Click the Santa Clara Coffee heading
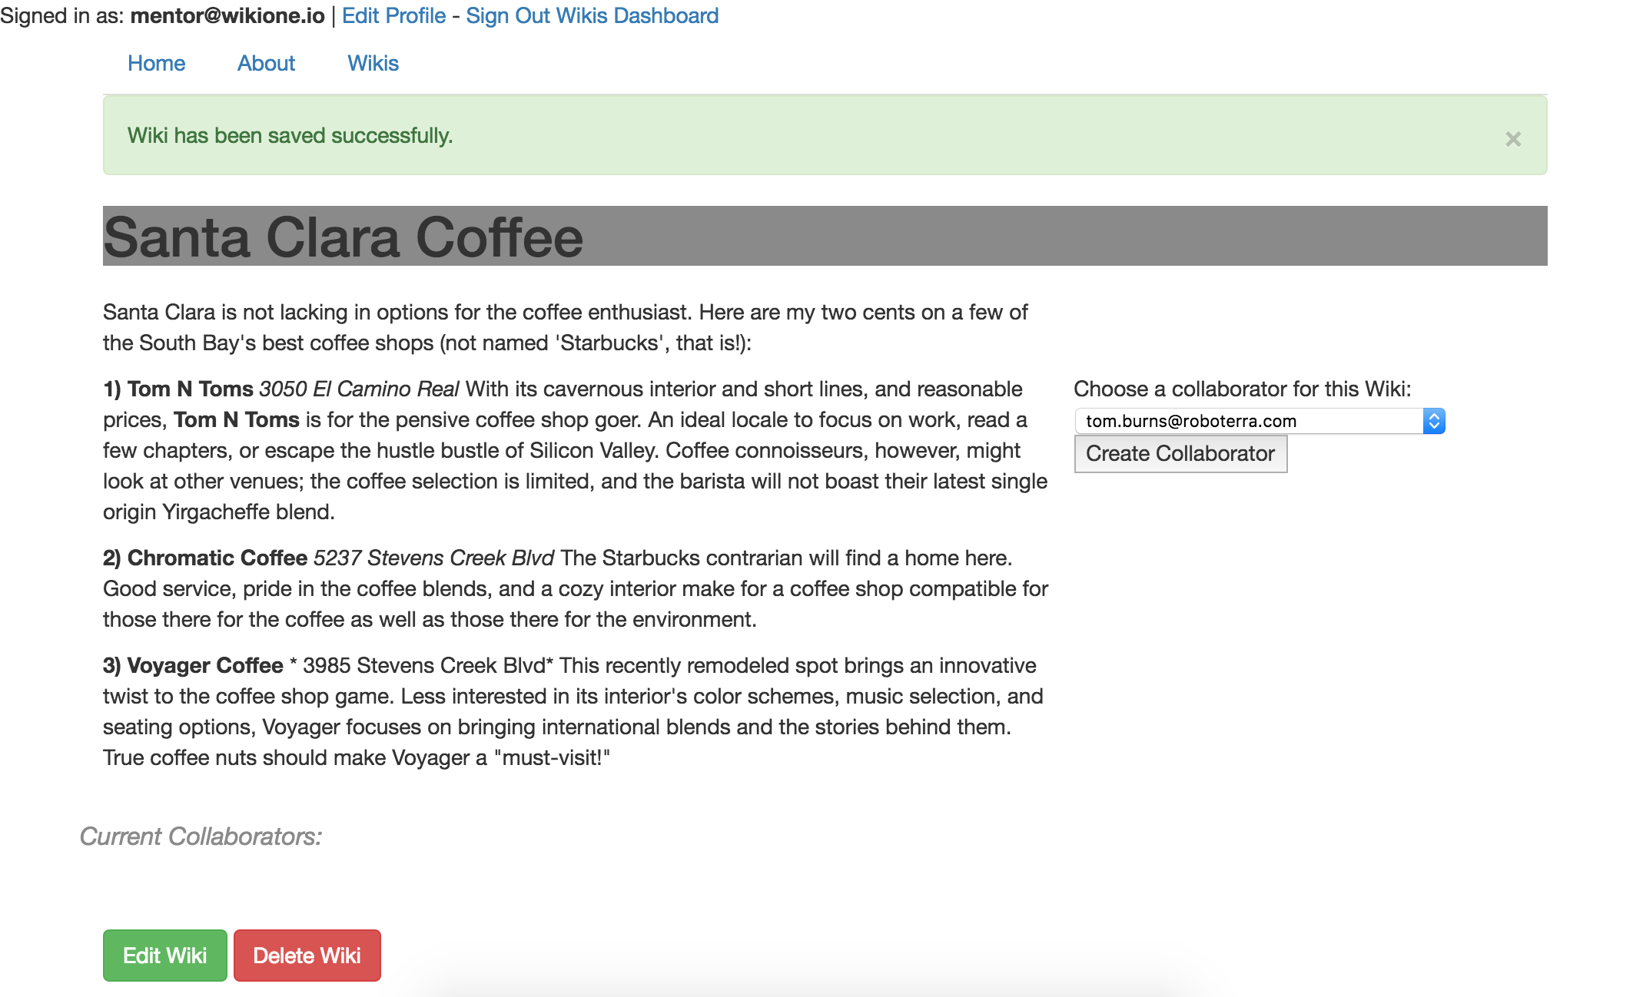Screen dimensions: 1643x997 pos(344,237)
